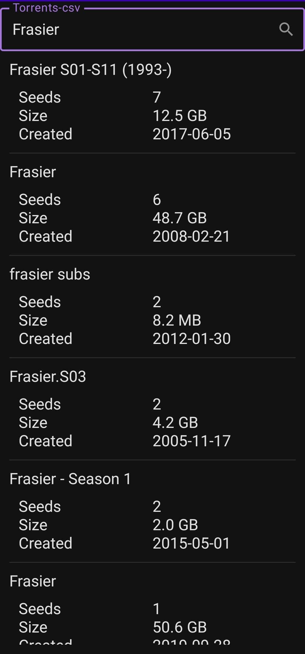Select the Frasier.S03 torrent title
The height and width of the screenshot is (654, 305).
click(48, 377)
